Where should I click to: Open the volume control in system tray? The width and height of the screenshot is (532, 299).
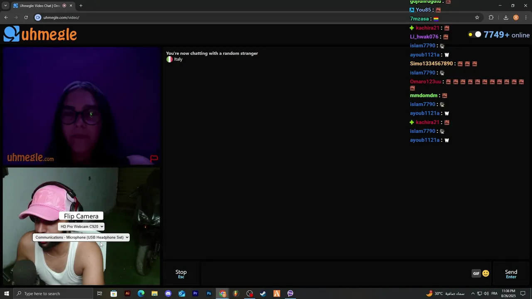(x=486, y=294)
